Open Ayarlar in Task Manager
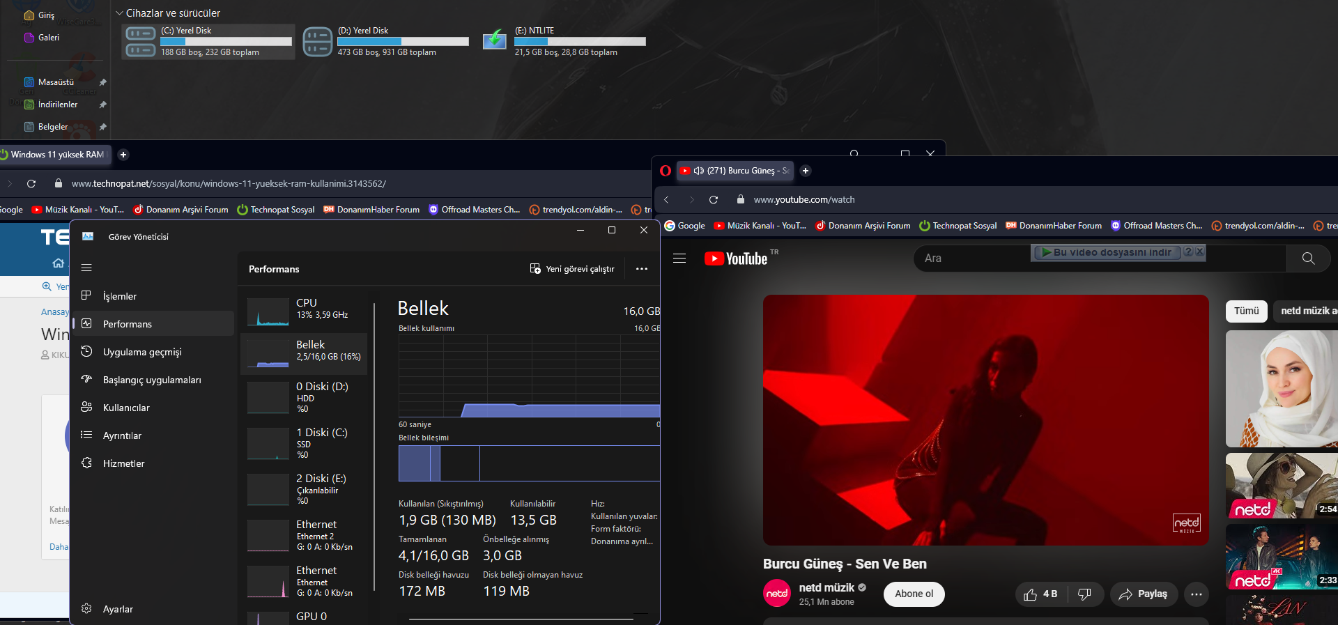1338x625 pixels. pyautogui.click(x=153, y=609)
